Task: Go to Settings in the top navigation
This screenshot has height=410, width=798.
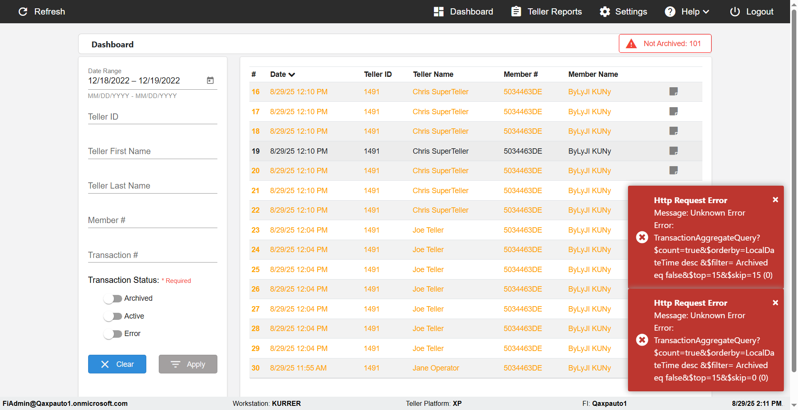Action: coord(623,12)
